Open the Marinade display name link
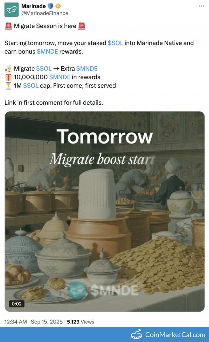Image resolution: width=209 pixels, height=342 pixels. 34,6
